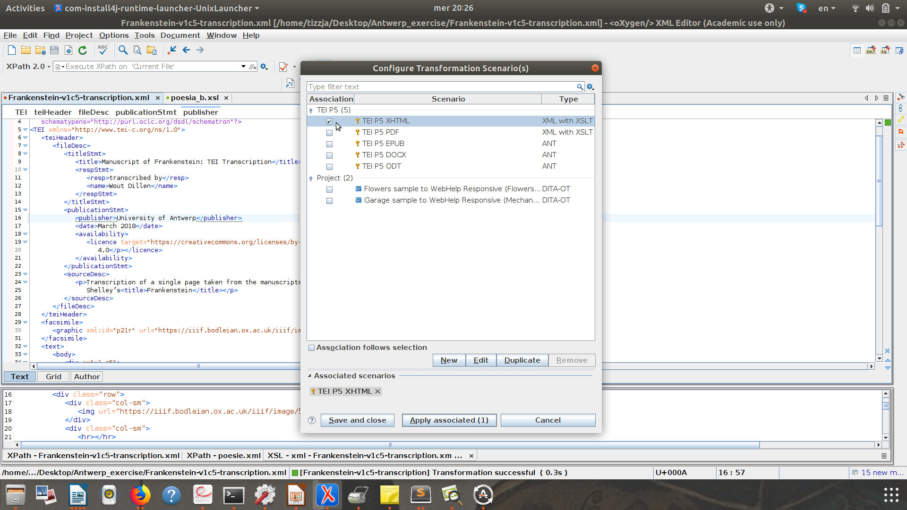
Task: Click Apply associated (1) button
Action: click(449, 420)
